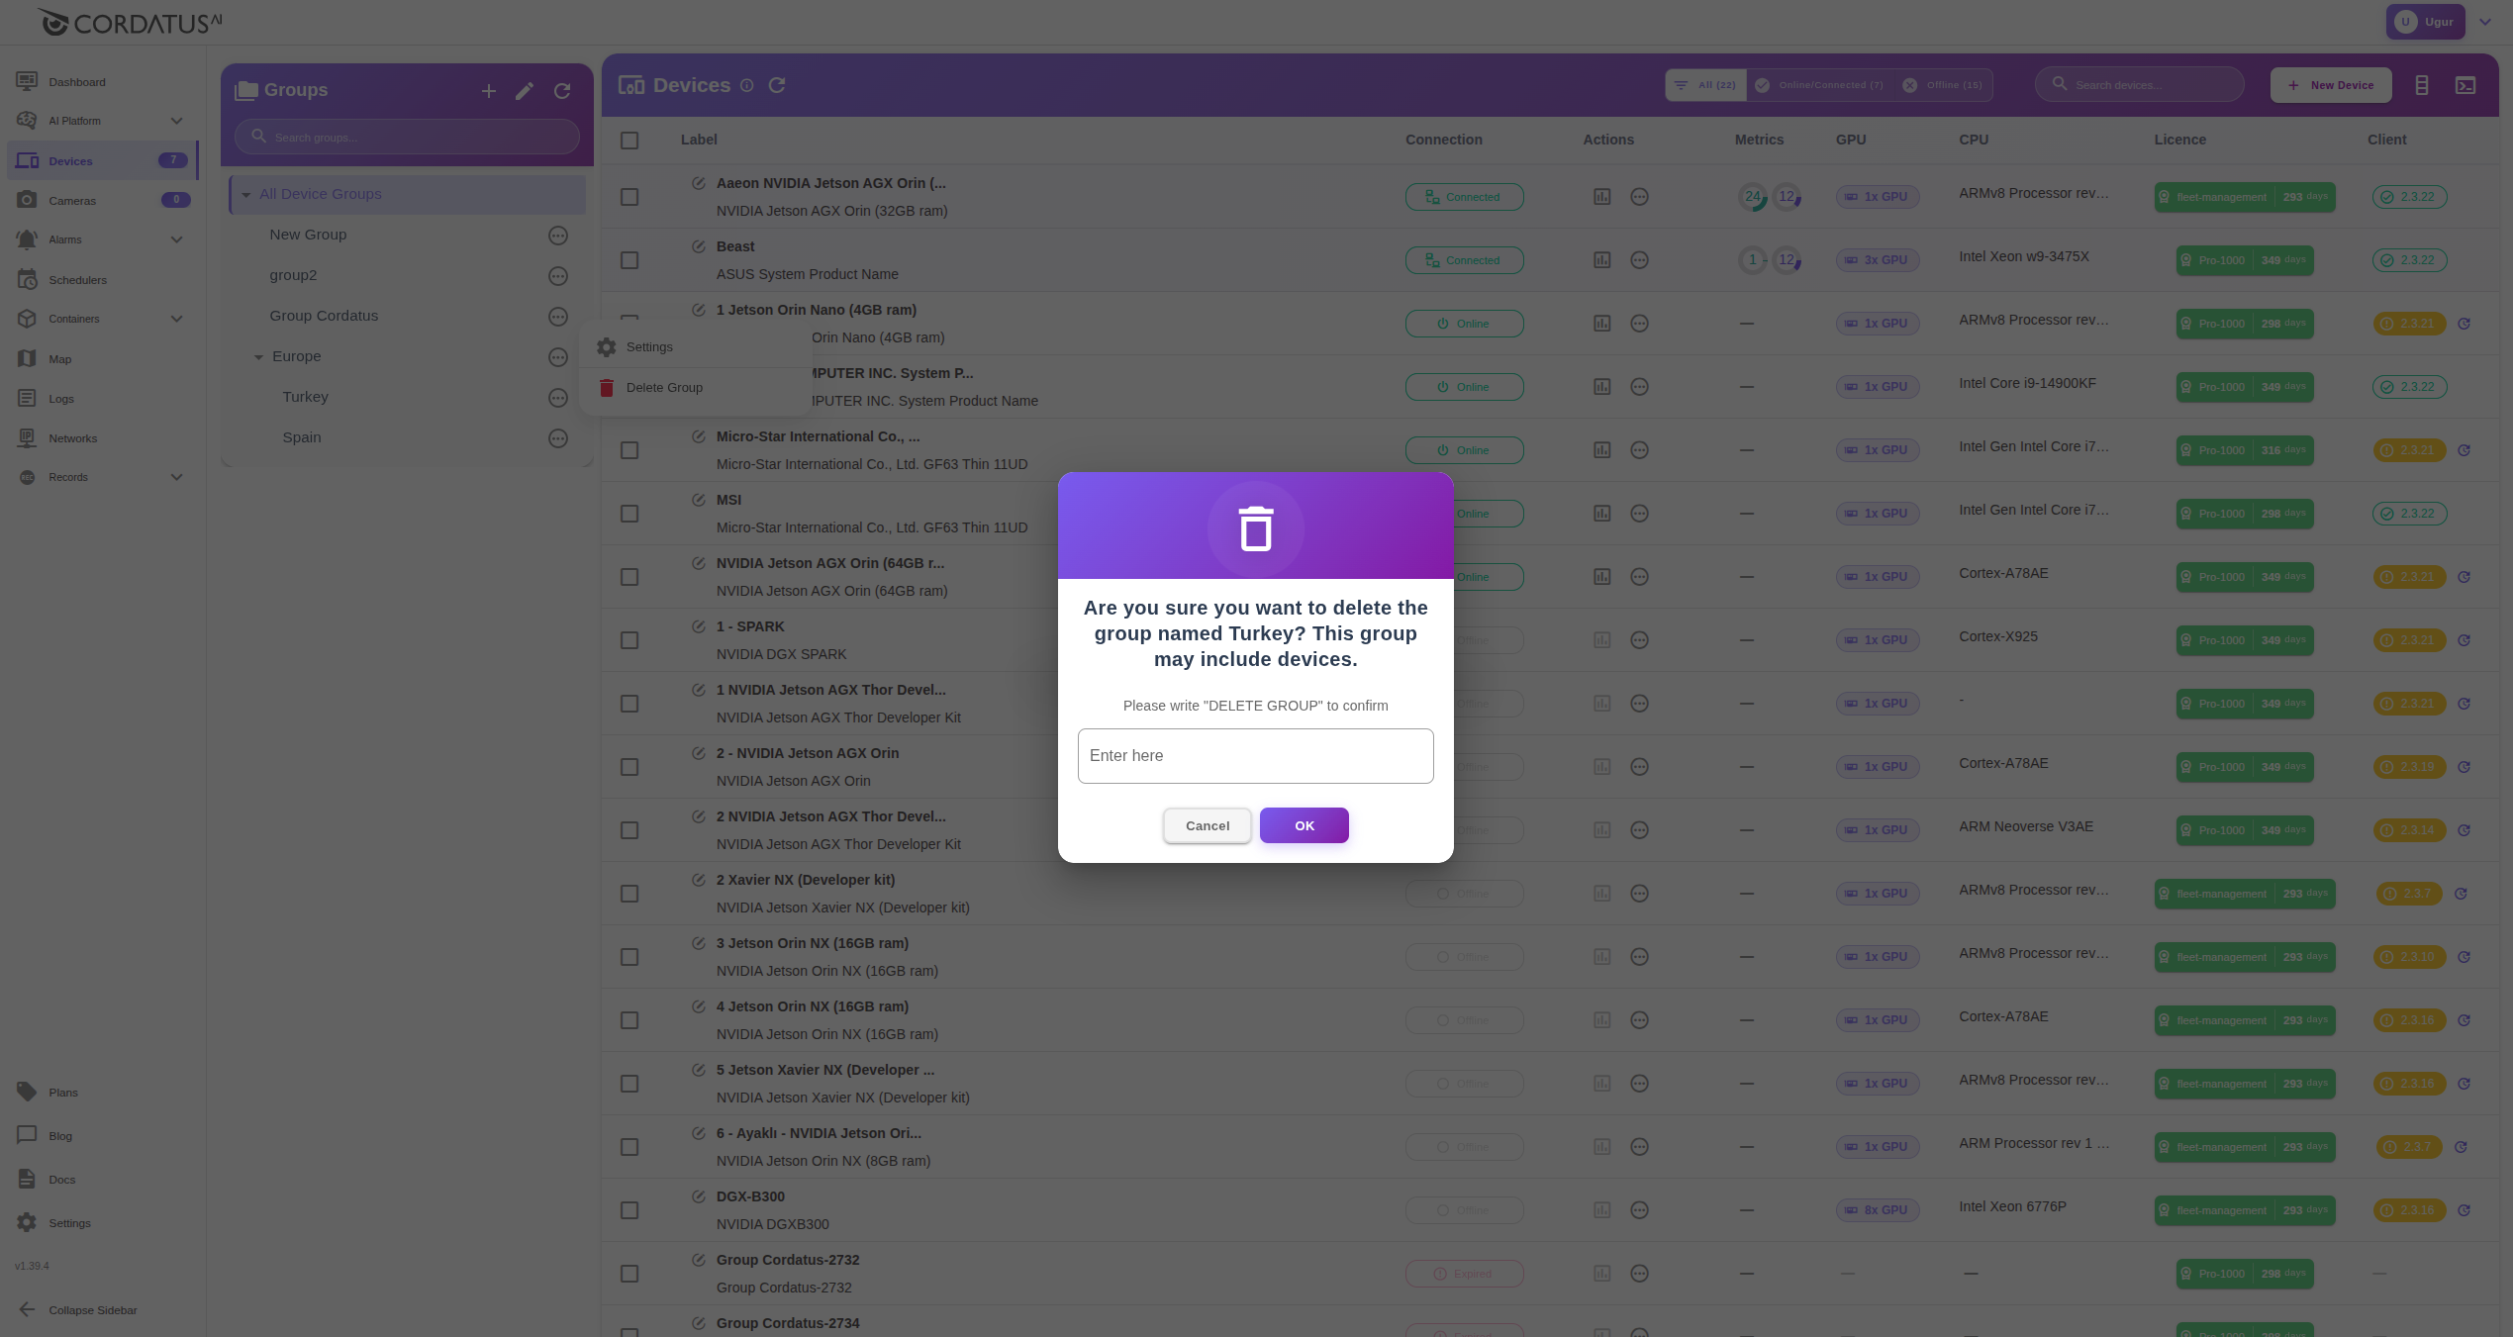Open more options for Turkey group
2513x1337 pixels.
point(558,398)
